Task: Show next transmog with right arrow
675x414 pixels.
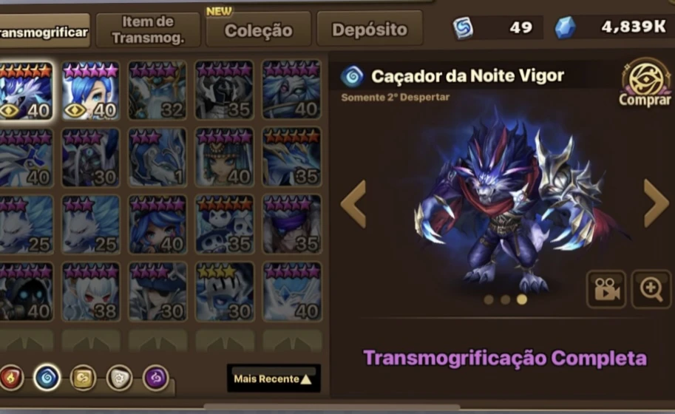Action: (x=656, y=203)
